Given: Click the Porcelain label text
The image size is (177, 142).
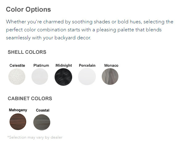Looking at the screenshot, I should coord(87,65).
